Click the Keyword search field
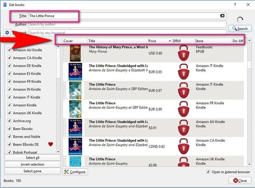The height and width of the screenshot is (188, 255). [x=127, y=32]
